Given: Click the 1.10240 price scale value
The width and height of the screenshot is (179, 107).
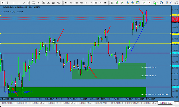Looking at the screenshot, I should click(x=175, y=10).
